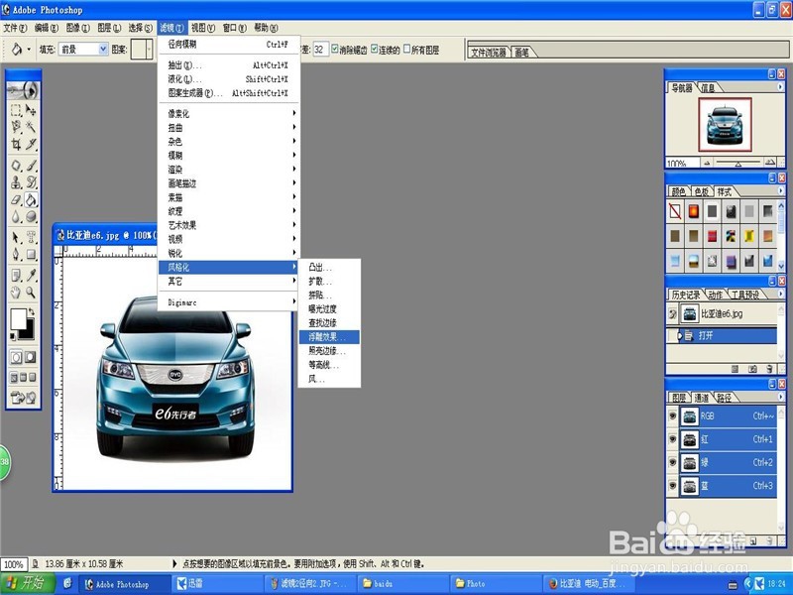Apply the red button style swatch
This screenshot has height=595, width=793.
coord(693,211)
